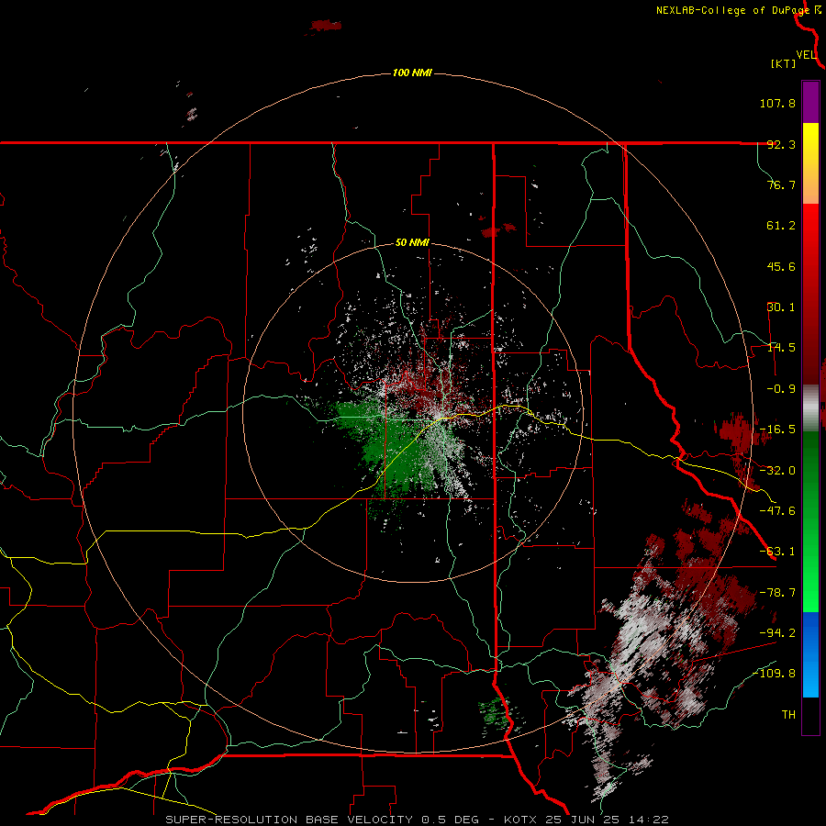
Task: Select the -16.5 scale value
Action: pos(777,430)
